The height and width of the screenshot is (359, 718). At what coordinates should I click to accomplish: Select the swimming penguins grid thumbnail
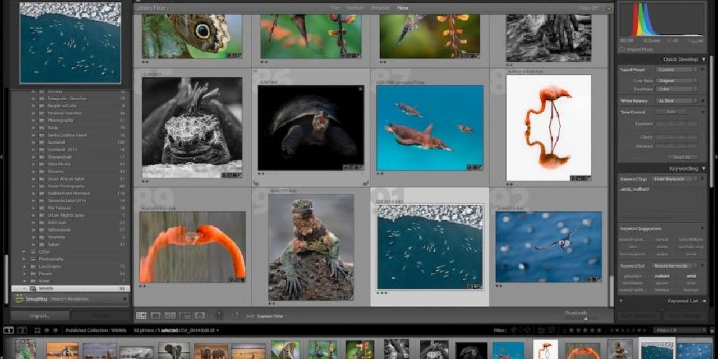coord(430,128)
